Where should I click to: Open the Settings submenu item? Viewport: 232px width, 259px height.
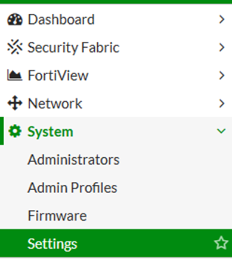pyautogui.click(x=116, y=243)
